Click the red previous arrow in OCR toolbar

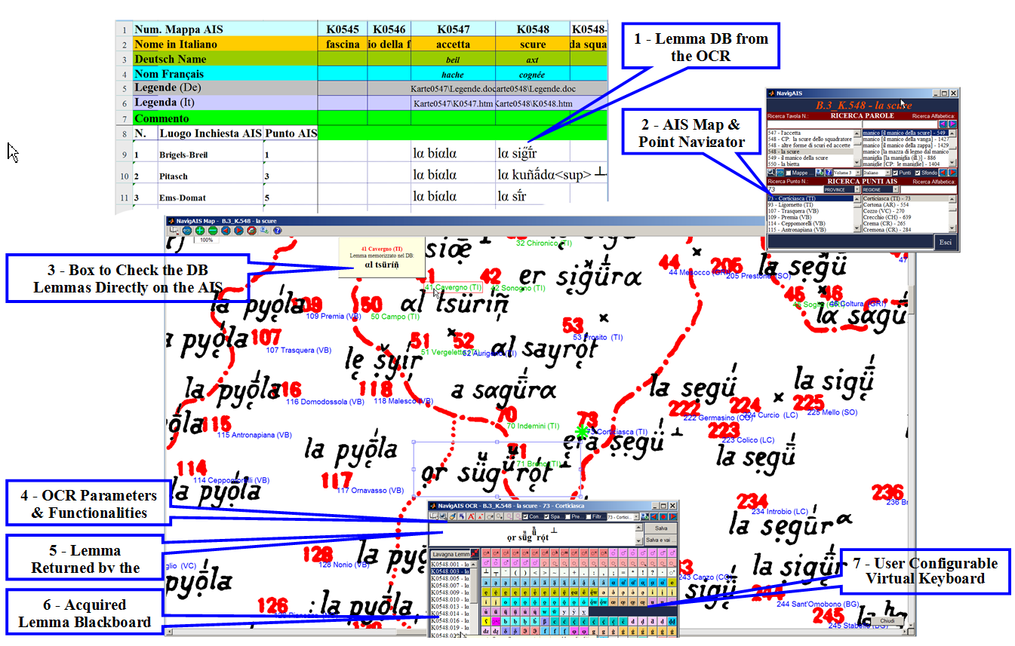tap(654, 516)
